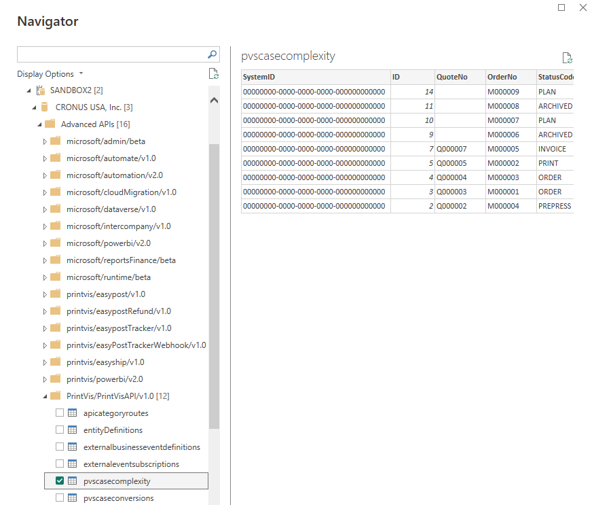
Task: Click the search magnifier icon
Action: coord(212,55)
